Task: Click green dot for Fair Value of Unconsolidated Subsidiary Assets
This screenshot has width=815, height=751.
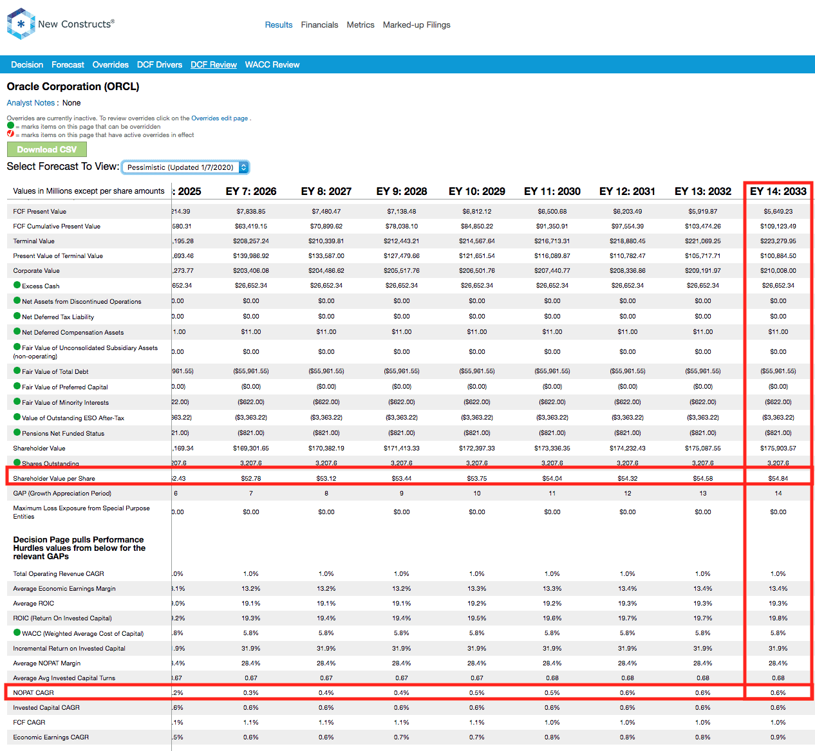Action: click(x=17, y=346)
